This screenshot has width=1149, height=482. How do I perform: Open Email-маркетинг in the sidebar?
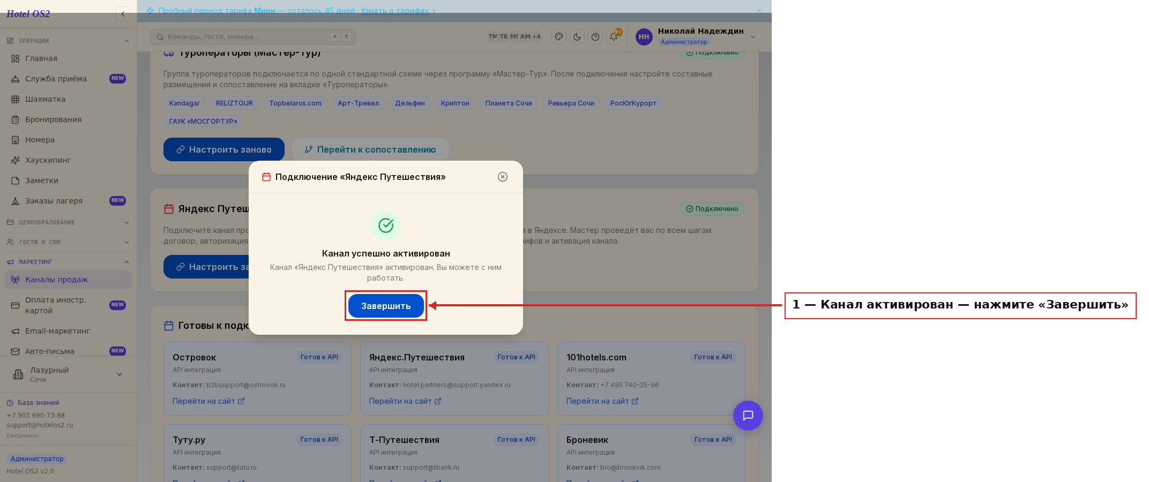point(68,331)
